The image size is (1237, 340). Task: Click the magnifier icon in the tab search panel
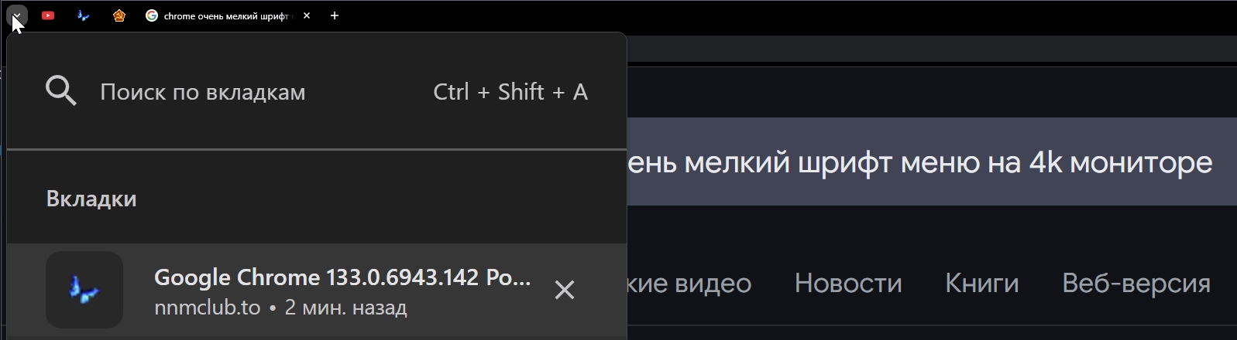click(61, 91)
